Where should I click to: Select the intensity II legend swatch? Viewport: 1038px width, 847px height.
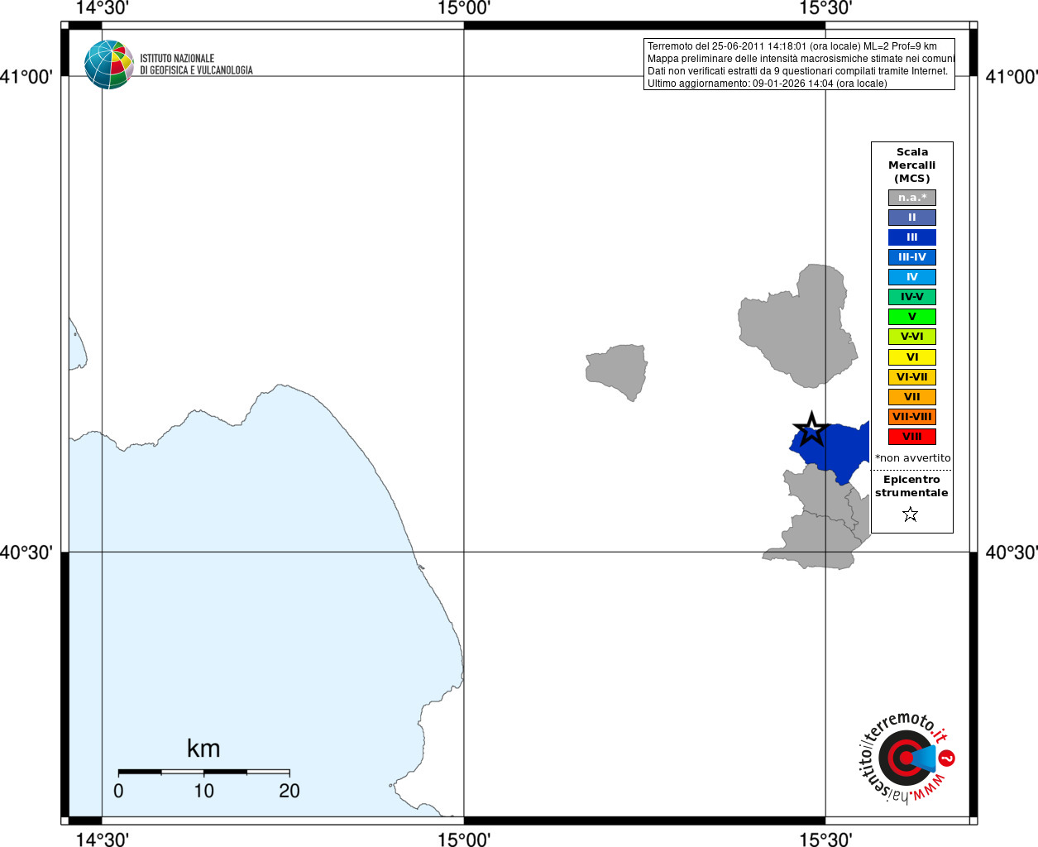912,218
